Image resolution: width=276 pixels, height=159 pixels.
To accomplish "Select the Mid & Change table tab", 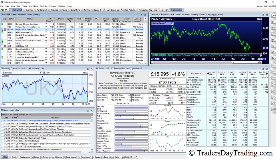I will [56, 157].
